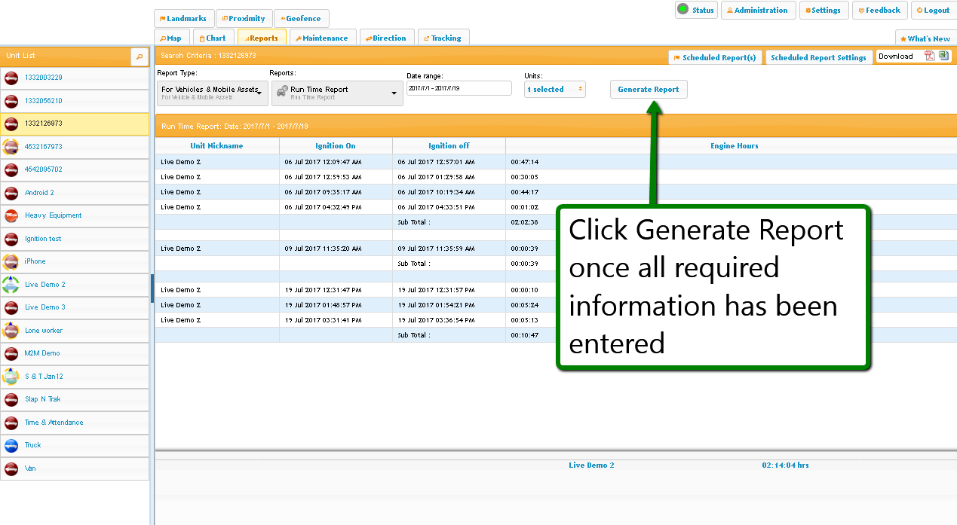The width and height of the screenshot is (957, 525).
Task: Click the Feedback button
Action: click(879, 11)
